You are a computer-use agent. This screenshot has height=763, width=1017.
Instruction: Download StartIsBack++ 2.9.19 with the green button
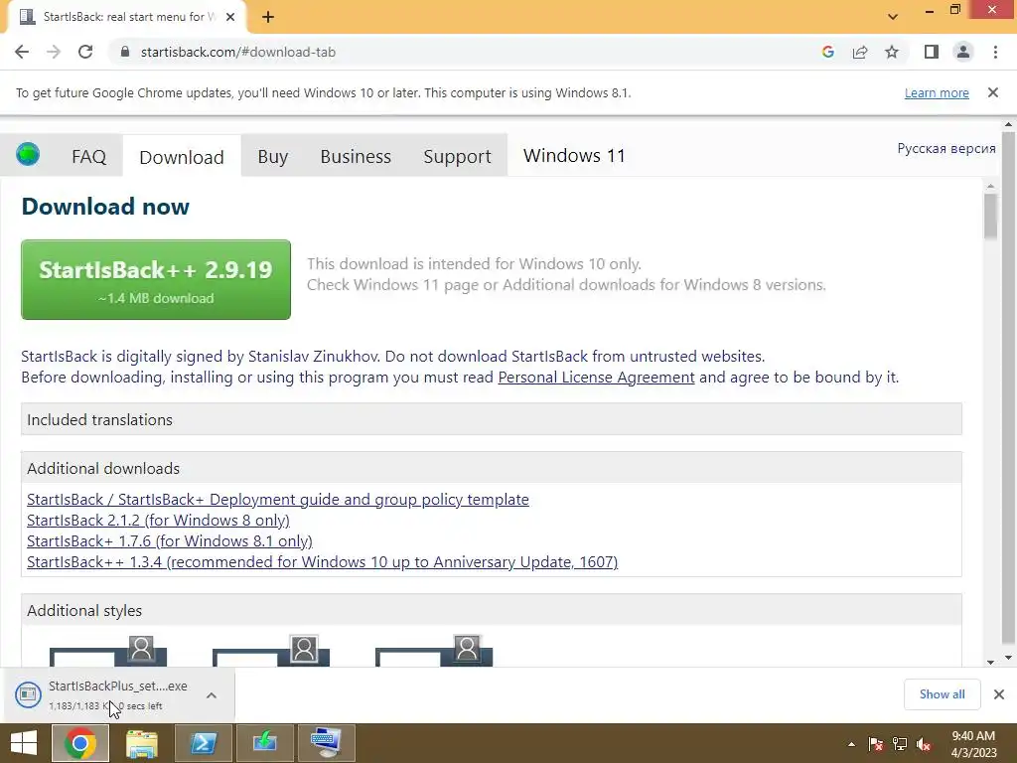pyautogui.click(x=156, y=279)
